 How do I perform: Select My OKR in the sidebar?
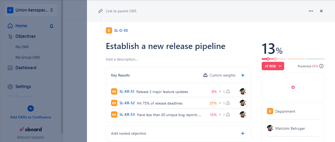coord(22,47)
